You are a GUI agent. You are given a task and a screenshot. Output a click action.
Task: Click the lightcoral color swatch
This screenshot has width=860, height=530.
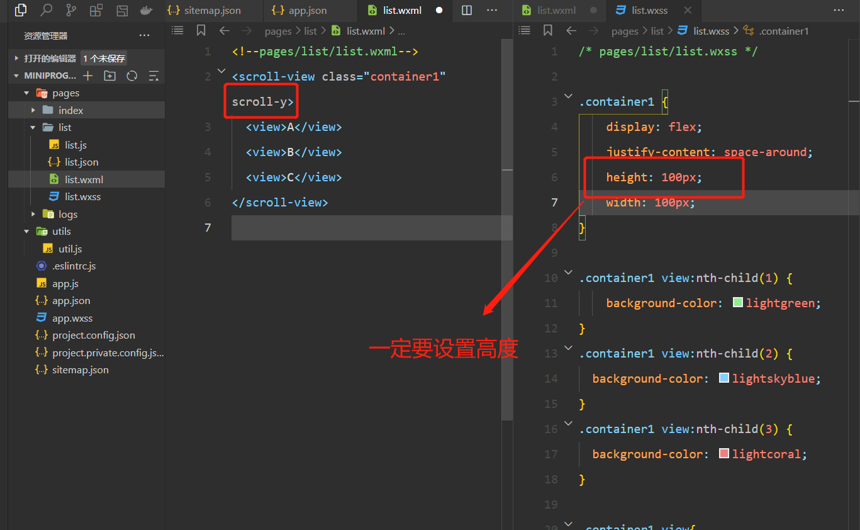[x=724, y=454]
